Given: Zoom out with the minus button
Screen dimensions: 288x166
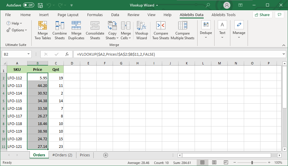Looking at the screenshot, I should (234, 162).
